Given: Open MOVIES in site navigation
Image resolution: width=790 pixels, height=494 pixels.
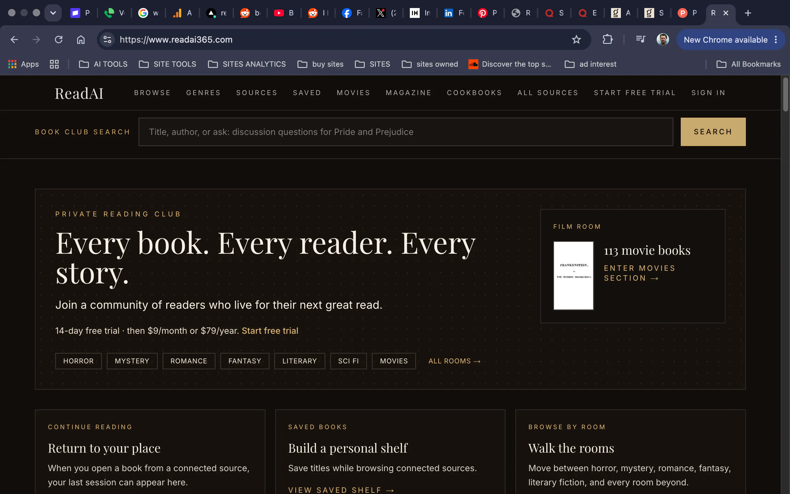Looking at the screenshot, I should point(353,93).
